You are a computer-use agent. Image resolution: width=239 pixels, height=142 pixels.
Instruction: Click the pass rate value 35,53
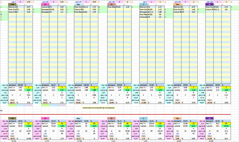53,121
